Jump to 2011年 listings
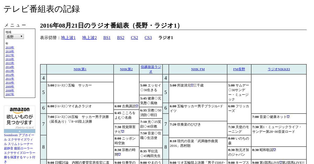Viewport: 314px width, 164px height. coord(10,79)
